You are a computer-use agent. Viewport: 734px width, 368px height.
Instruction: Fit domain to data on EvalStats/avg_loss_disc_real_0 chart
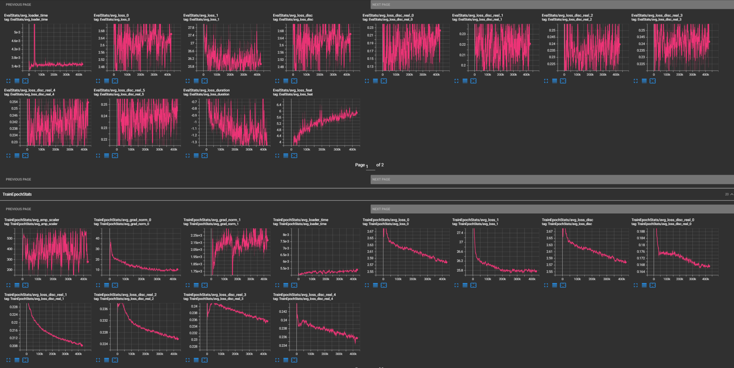pos(384,81)
